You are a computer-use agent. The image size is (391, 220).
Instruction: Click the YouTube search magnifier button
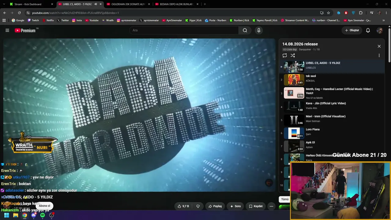[245, 30]
